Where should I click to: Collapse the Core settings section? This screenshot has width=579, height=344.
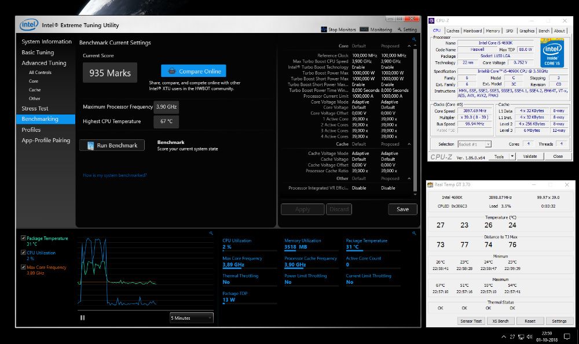coord(409,46)
